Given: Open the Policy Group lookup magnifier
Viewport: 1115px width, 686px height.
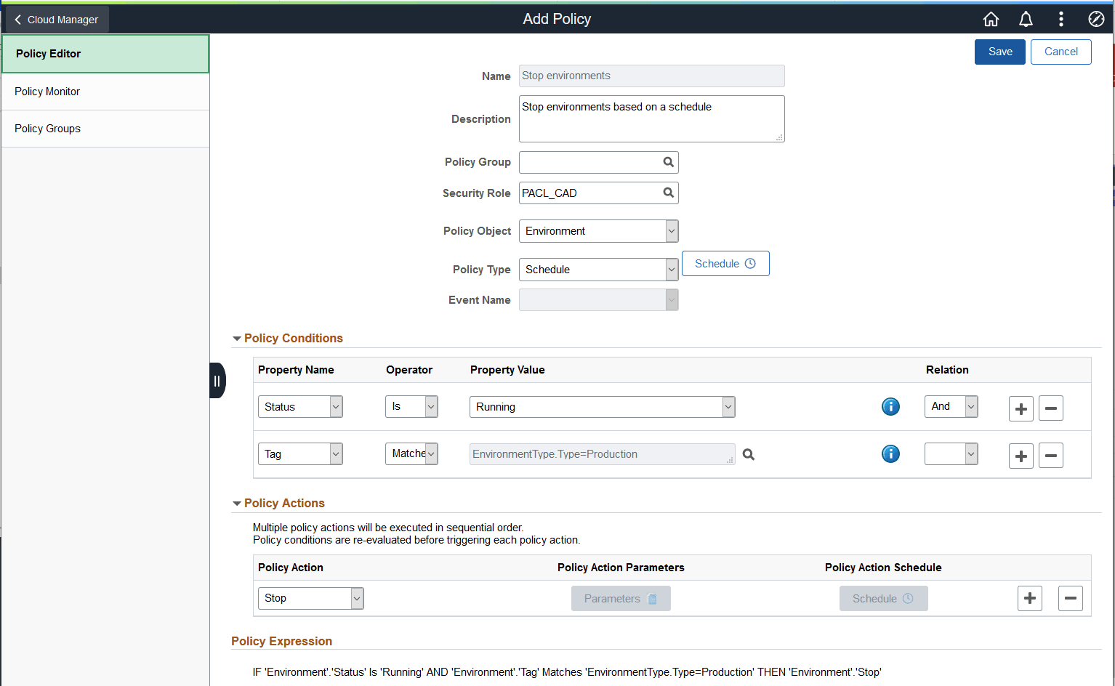Looking at the screenshot, I should point(668,162).
